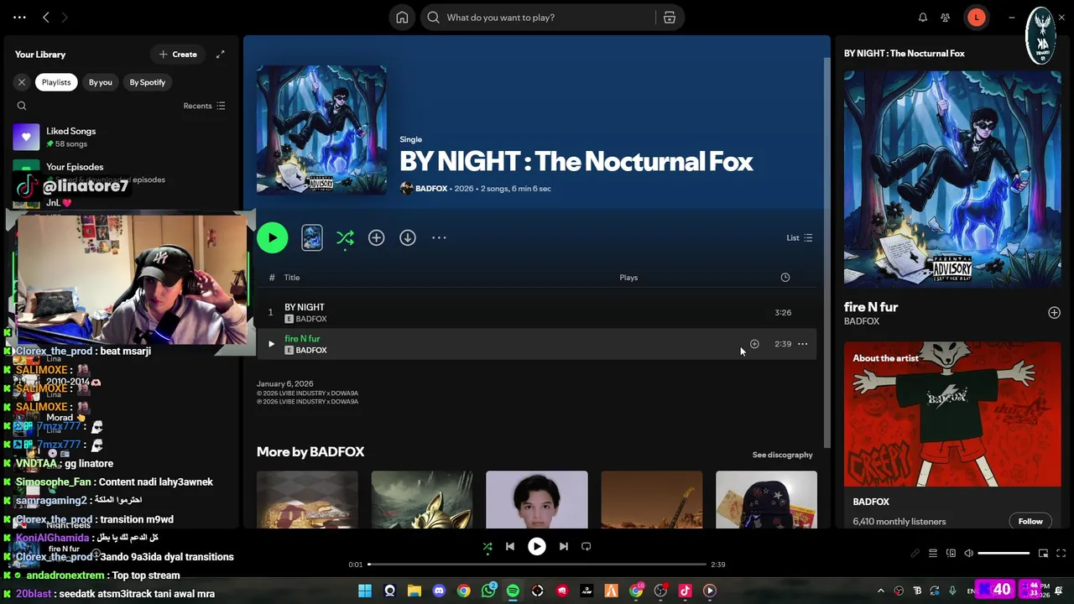Image resolution: width=1074 pixels, height=604 pixels.
Task: Save the single to Your Library
Action: 376,238
